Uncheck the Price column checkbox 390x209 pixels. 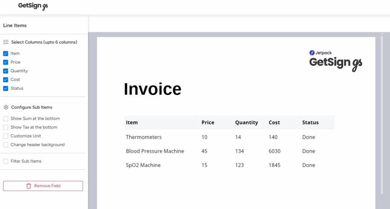(x=6, y=62)
